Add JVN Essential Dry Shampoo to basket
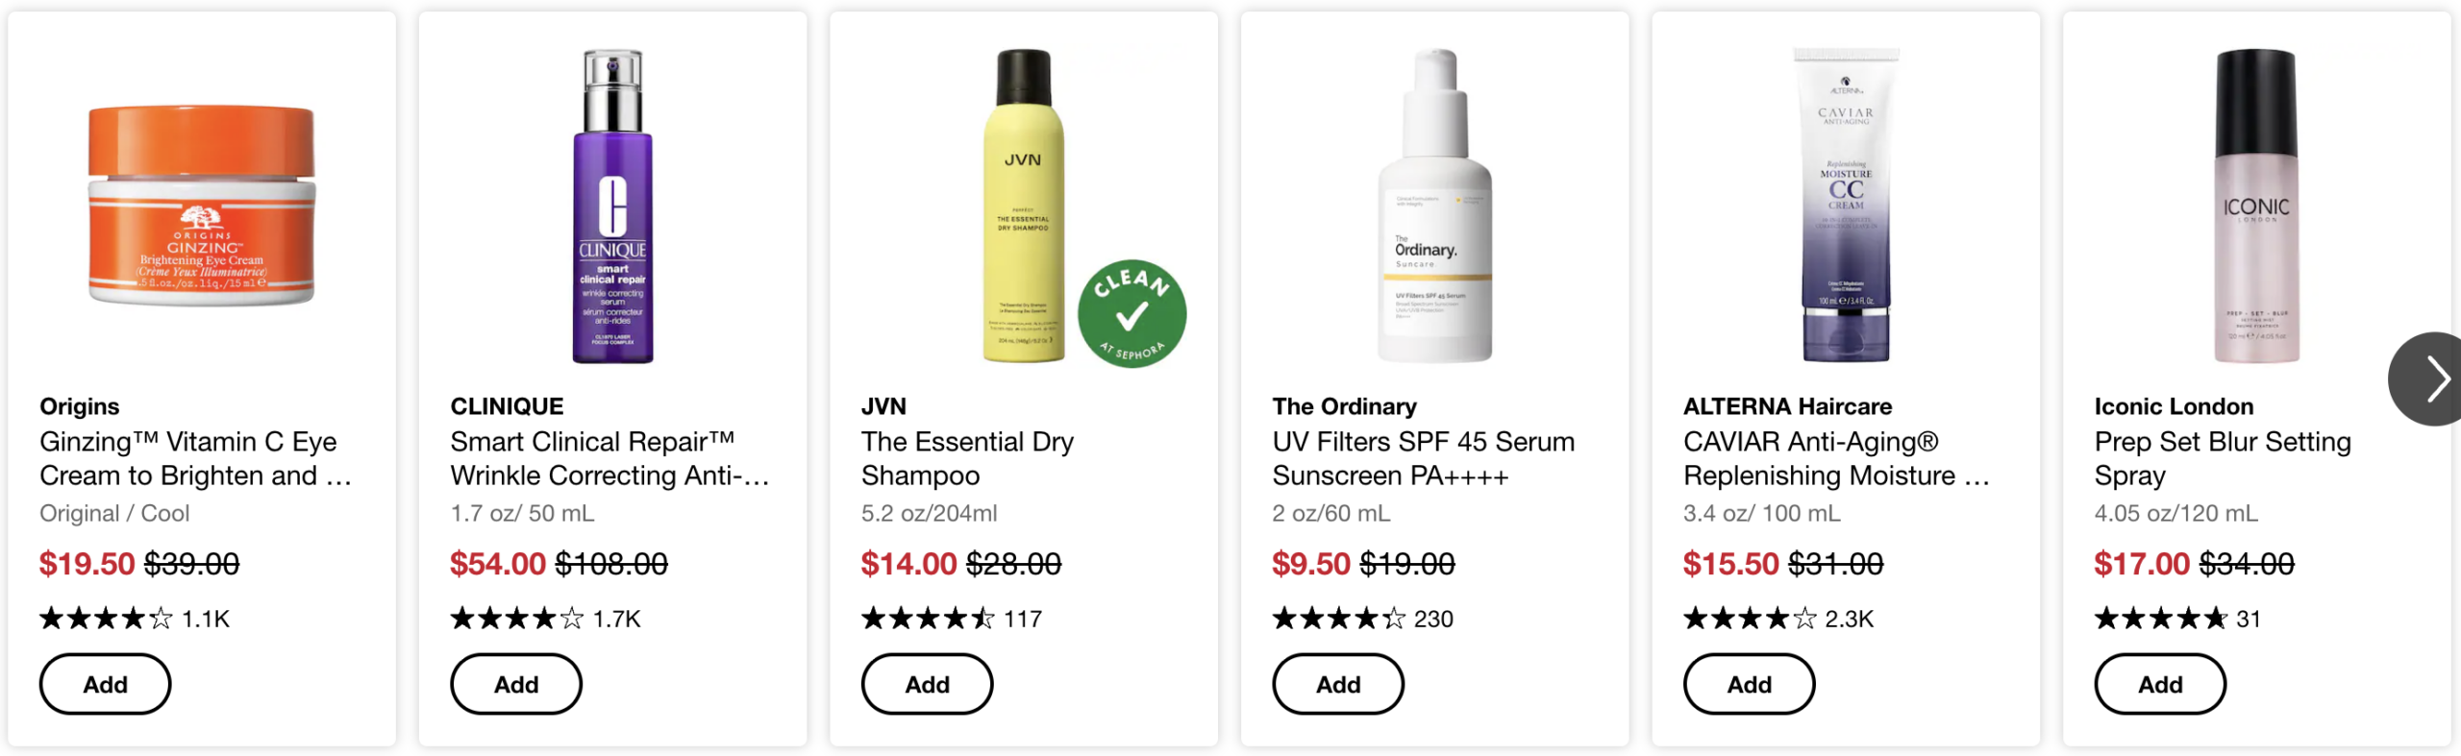This screenshot has width=2461, height=756. pyautogui.click(x=927, y=684)
